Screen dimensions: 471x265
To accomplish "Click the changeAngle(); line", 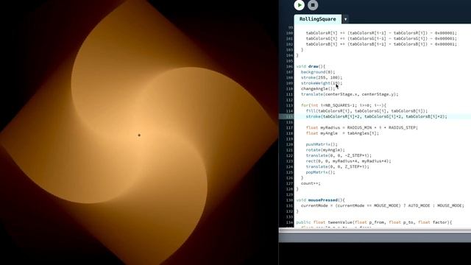I will click(x=318, y=88).
